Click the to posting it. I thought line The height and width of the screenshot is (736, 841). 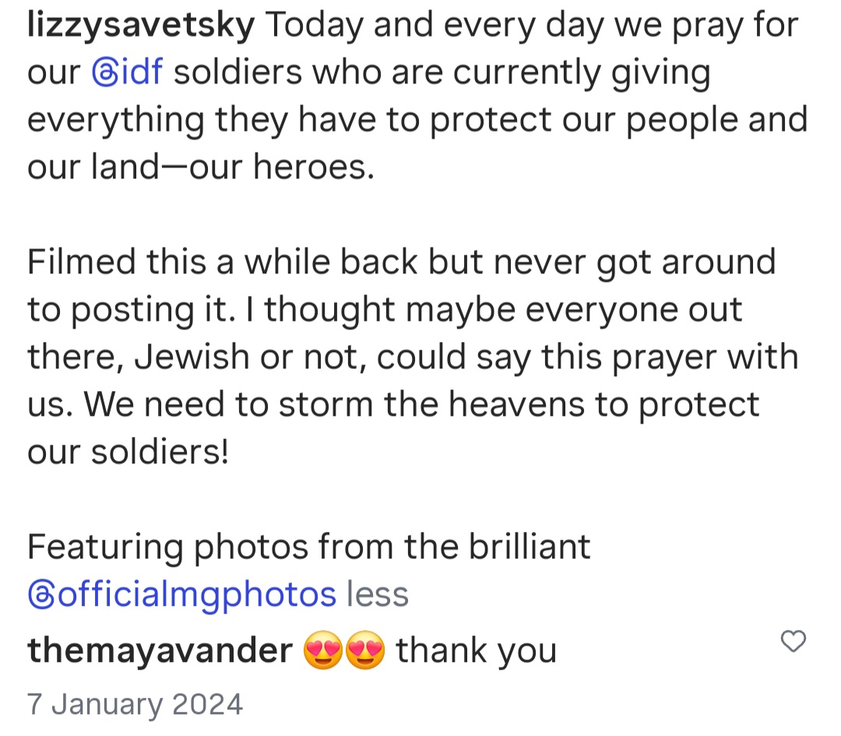pyautogui.click(x=385, y=309)
